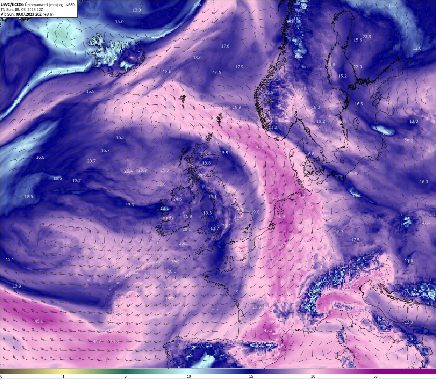Click the map value '25.2'
Viewport: 436px width, 379px height.
(x=409, y=141)
